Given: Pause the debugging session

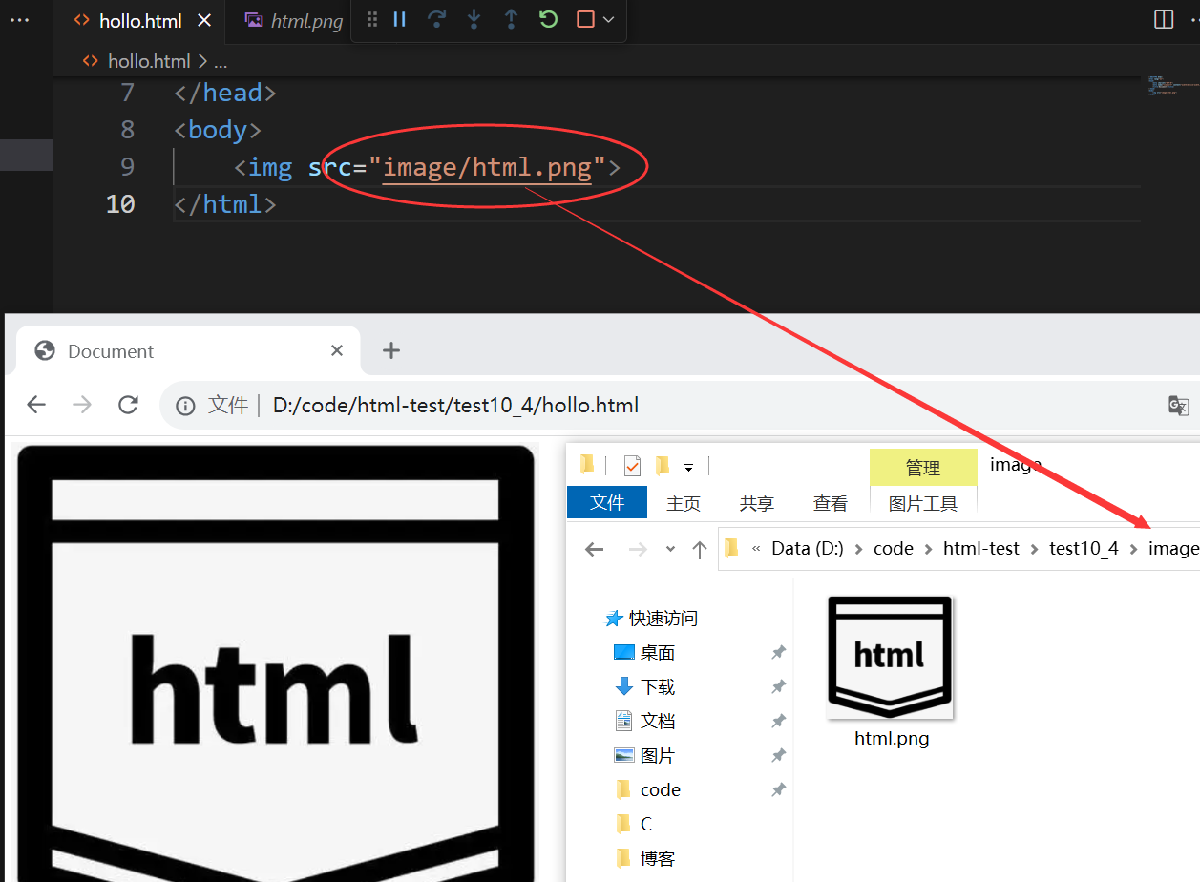Looking at the screenshot, I should coord(400,19).
